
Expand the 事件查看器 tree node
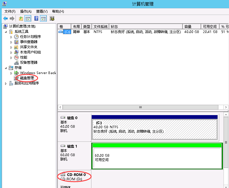11,42
